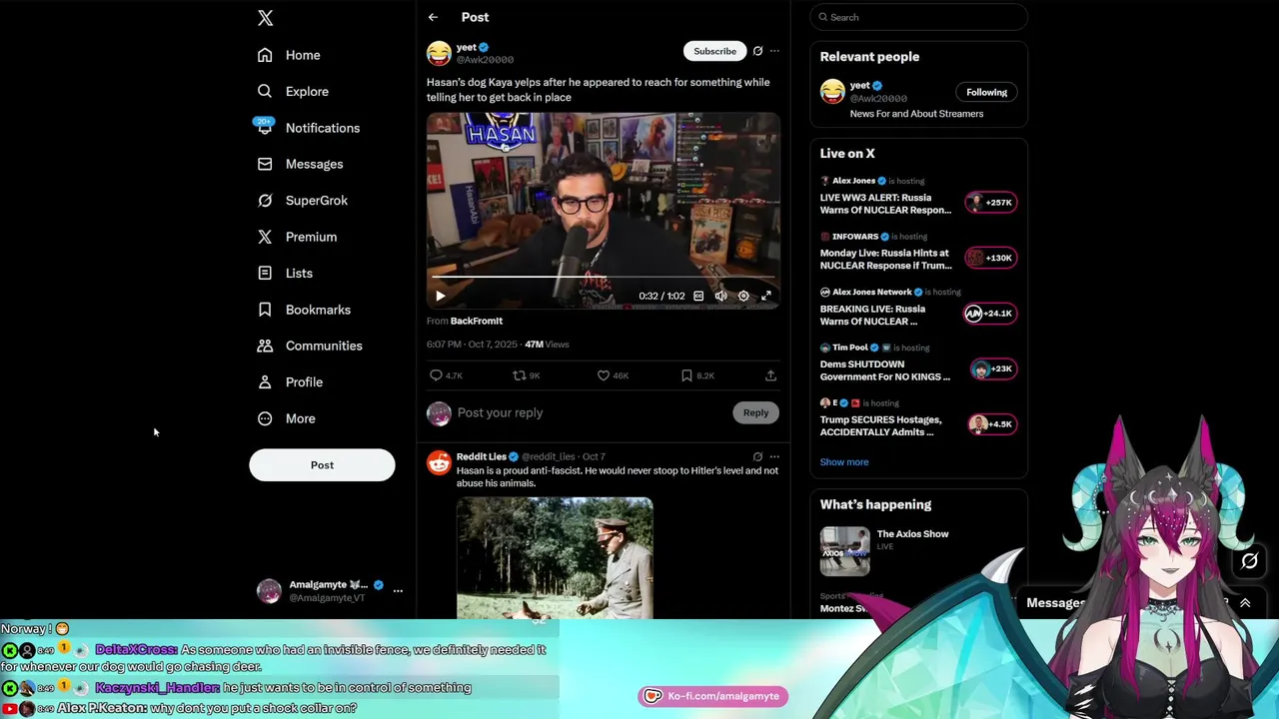Open Explore in the sidebar
The height and width of the screenshot is (719, 1279).
click(x=293, y=91)
